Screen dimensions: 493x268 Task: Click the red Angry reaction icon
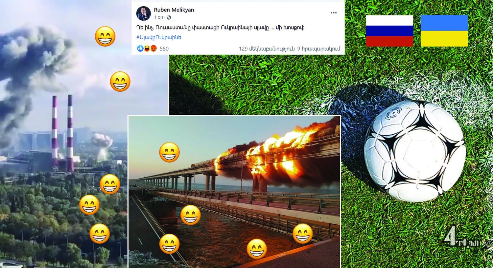point(153,48)
